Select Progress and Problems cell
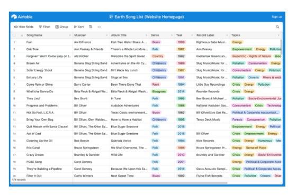The height and width of the screenshot is (195, 296). [x=49, y=106]
